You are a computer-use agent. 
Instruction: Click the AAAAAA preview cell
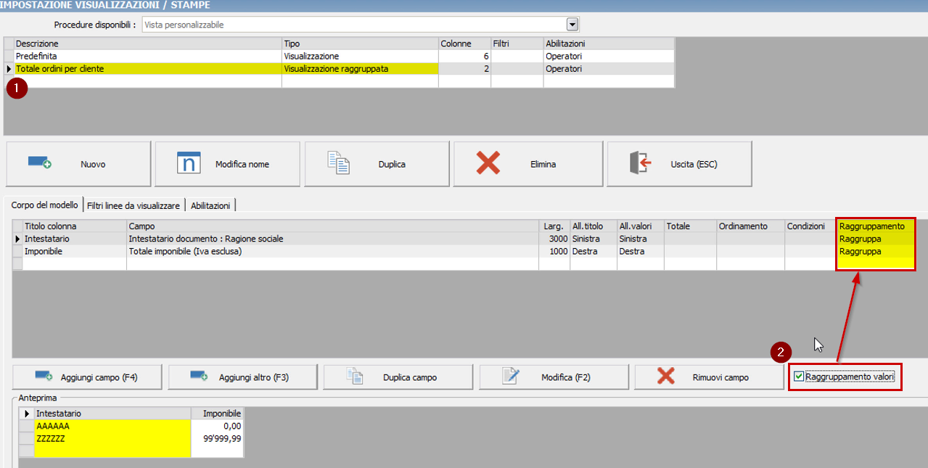[112, 426]
